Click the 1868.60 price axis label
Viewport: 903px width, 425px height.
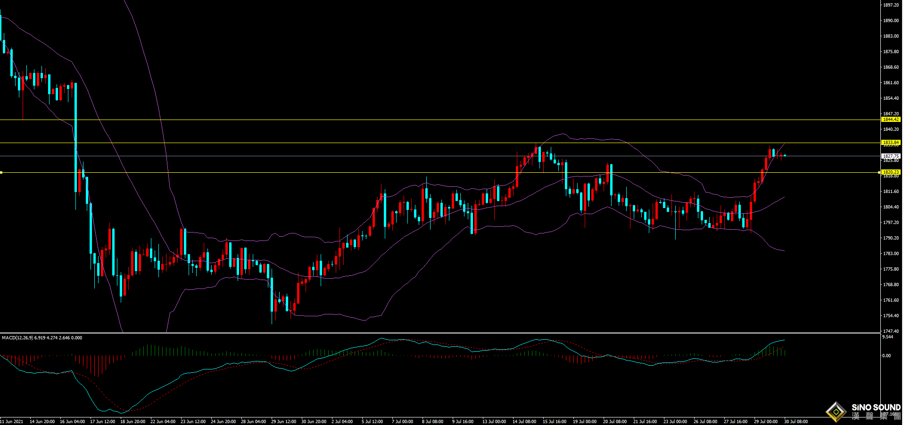point(891,67)
